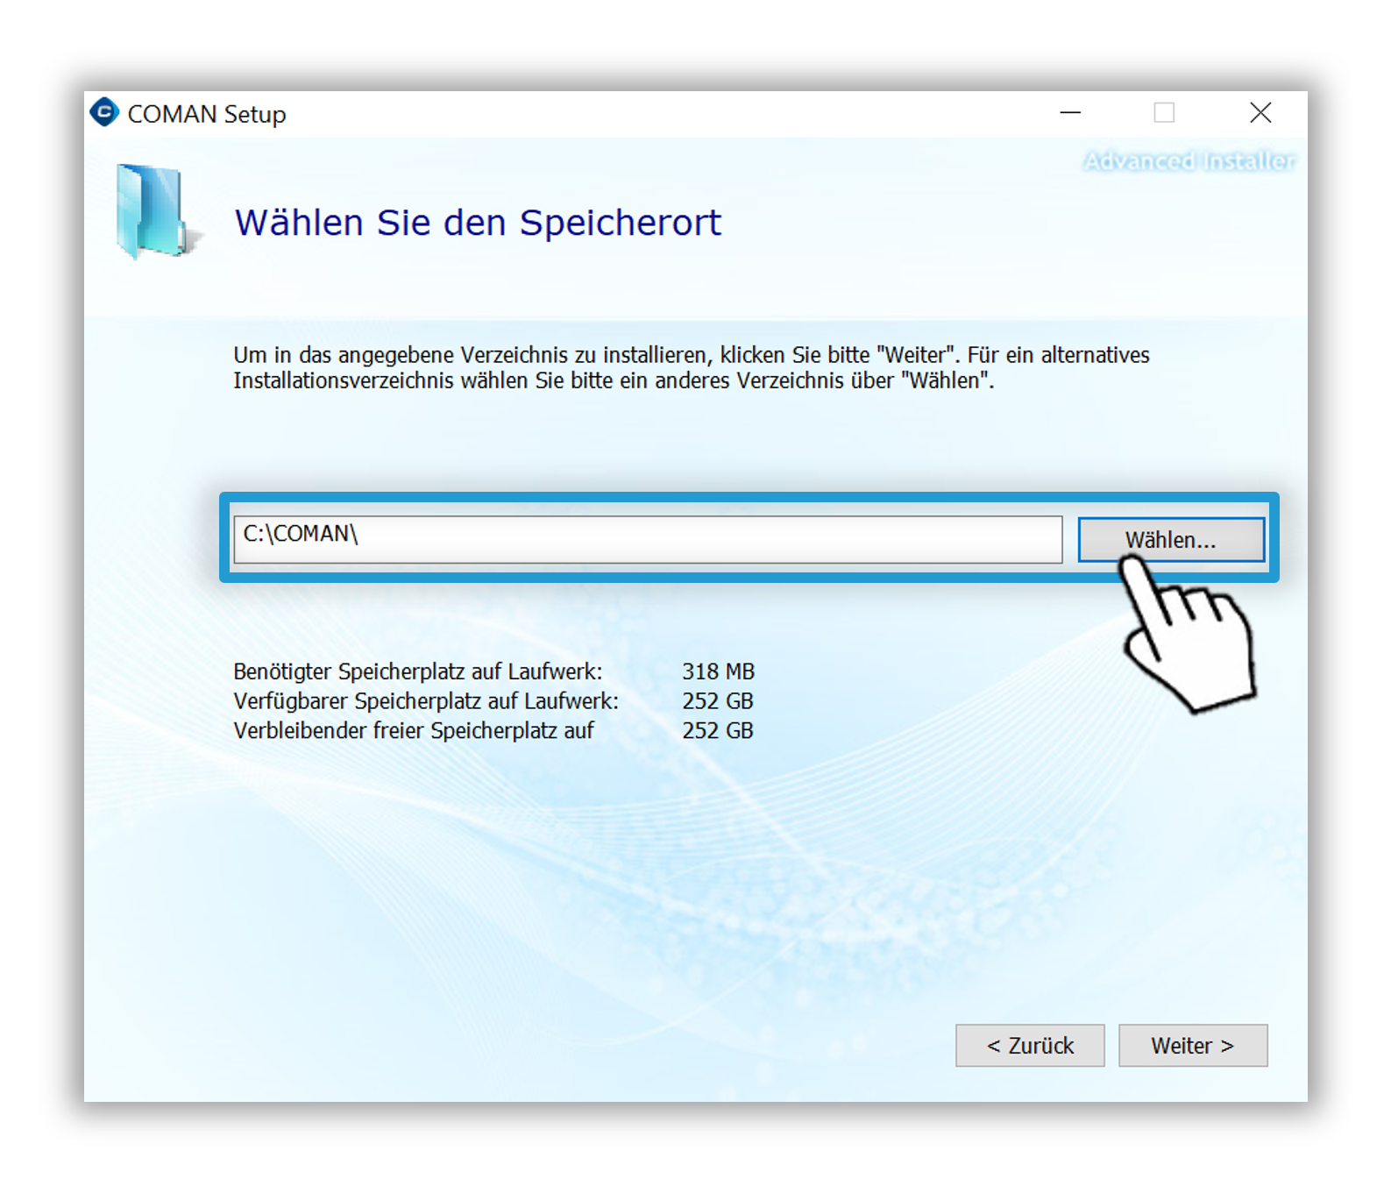Click the 252 GB value beside Verbleibender Speicherplatz
The height and width of the screenshot is (1179, 1391).
[718, 730]
